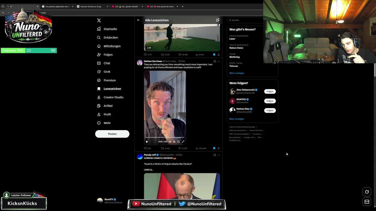Seek in the Derriman video progress bar
This screenshot has height=211, width=376.
pyautogui.click(x=164, y=137)
